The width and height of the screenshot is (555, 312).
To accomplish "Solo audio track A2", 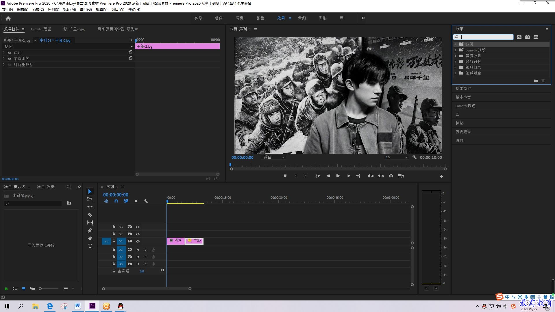I will [145, 257].
